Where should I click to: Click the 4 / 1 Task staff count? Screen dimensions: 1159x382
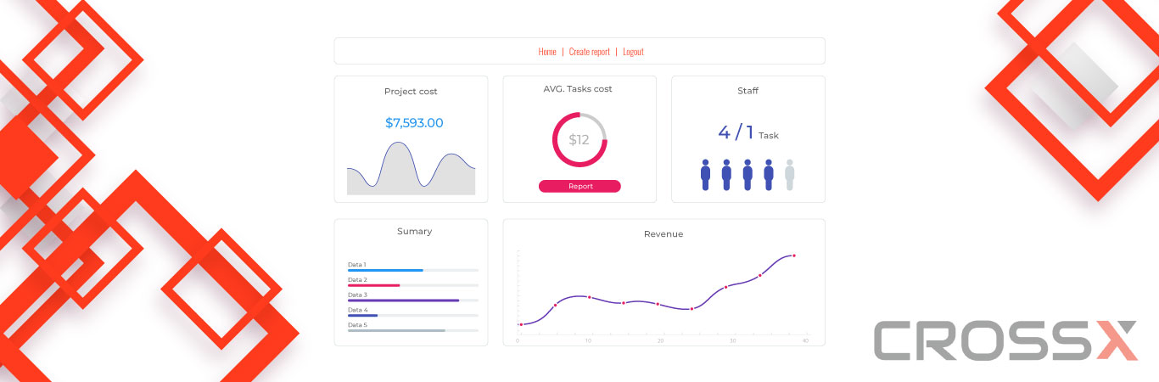(x=747, y=132)
